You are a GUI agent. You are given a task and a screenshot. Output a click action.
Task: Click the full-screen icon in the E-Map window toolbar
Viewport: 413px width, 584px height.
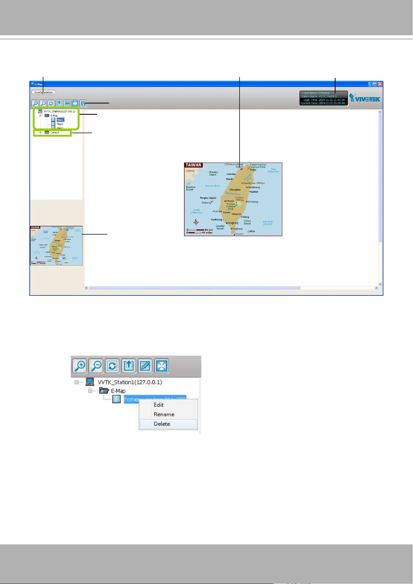(x=75, y=104)
